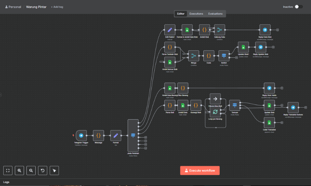Open the Update Stok sheet node
This screenshot has width=311, height=186.
pyautogui.click(x=269, y=105)
